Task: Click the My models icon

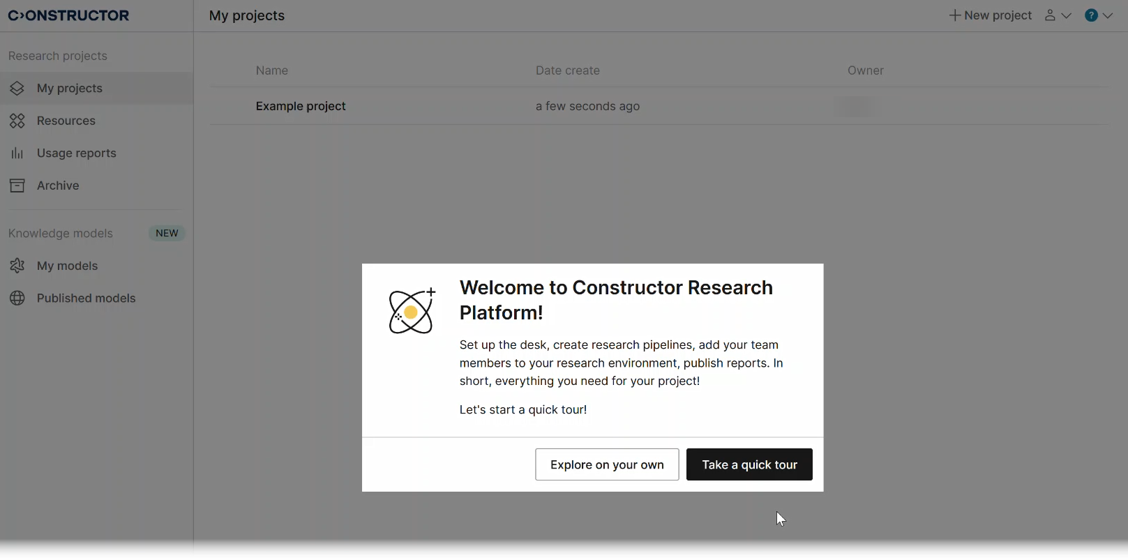Action: (x=17, y=266)
